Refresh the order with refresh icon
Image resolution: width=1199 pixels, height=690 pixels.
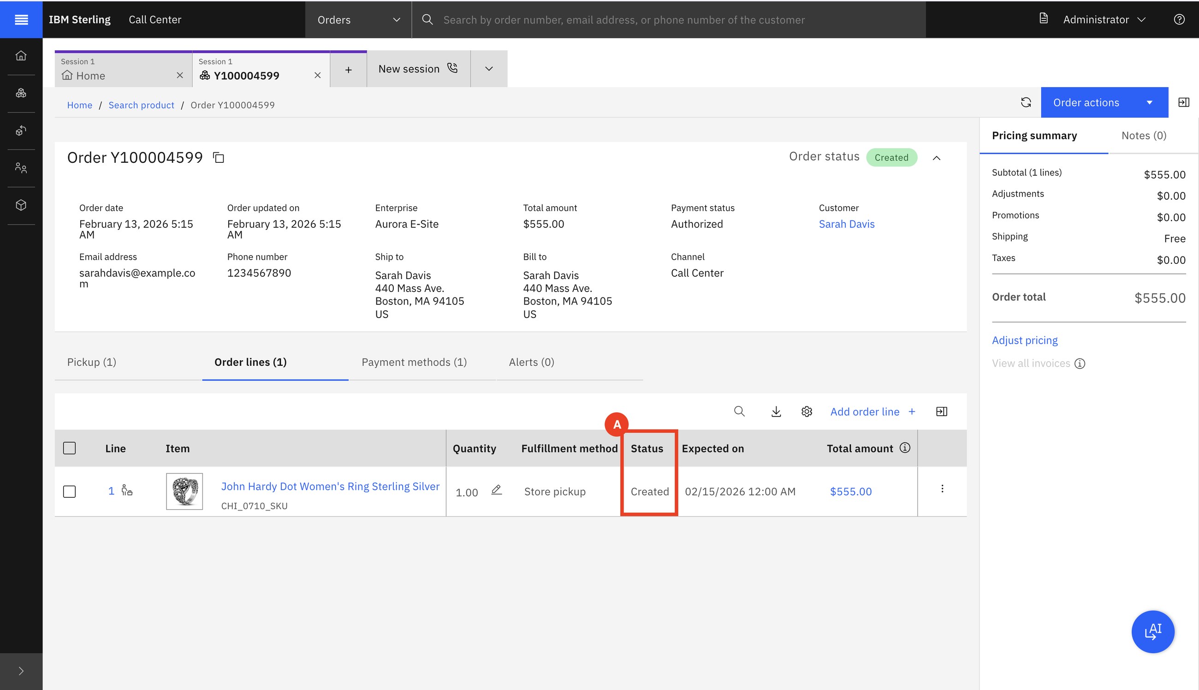(x=1026, y=102)
